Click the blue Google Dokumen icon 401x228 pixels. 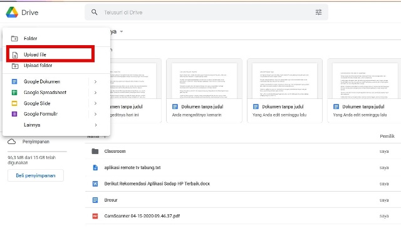[x=14, y=81]
